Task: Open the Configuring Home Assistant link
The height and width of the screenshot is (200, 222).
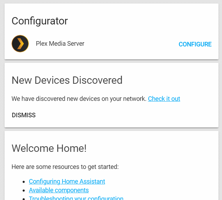Action: (x=67, y=182)
